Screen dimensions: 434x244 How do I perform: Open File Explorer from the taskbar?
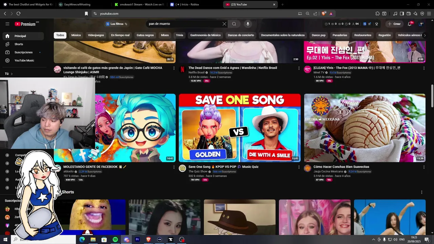[x=93, y=240]
